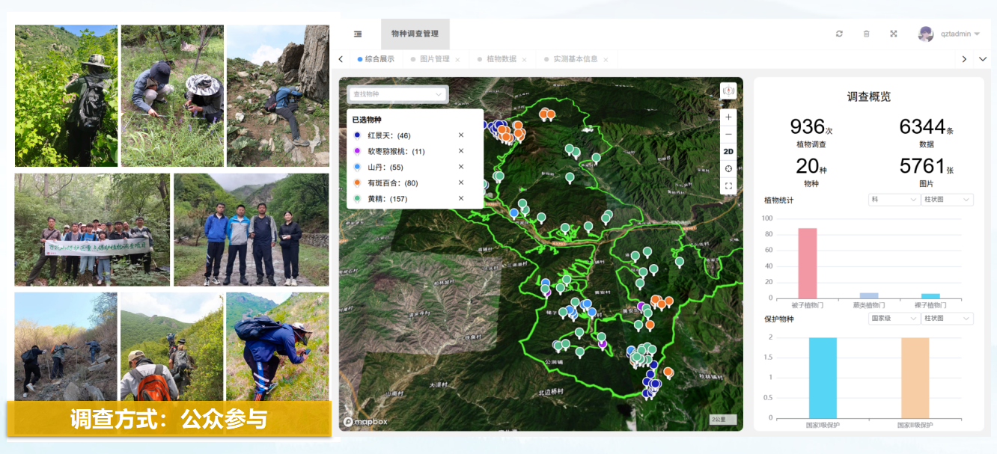Image resolution: width=997 pixels, height=454 pixels.
Task: Switch to the 图片管理 tab
Action: click(x=435, y=59)
